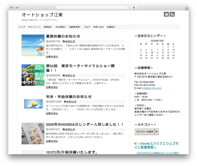Open the RSS feed icon
The width and height of the screenshot is (197, 166).
[x=172, y=14]
